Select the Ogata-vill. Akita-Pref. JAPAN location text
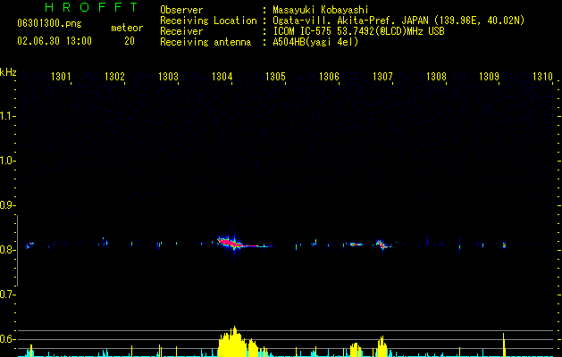The width and height of the screenshot is (562, 357). click(x=398, y=21)
